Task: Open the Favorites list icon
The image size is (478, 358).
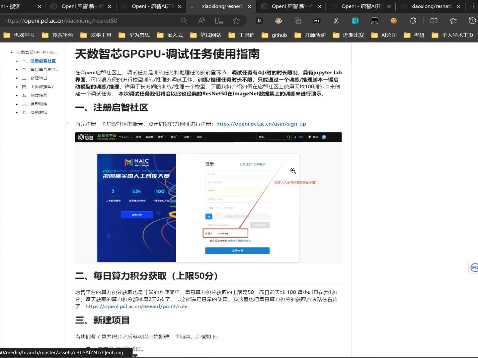Action: tap(453, 21)
